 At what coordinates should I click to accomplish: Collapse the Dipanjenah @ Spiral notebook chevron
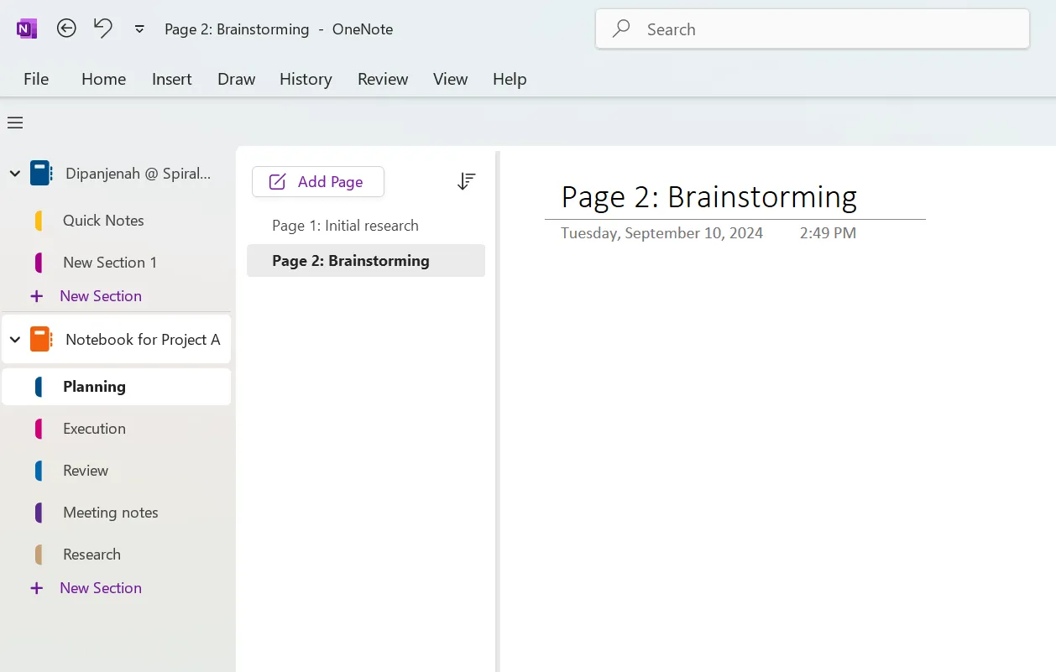click(15, 174)
